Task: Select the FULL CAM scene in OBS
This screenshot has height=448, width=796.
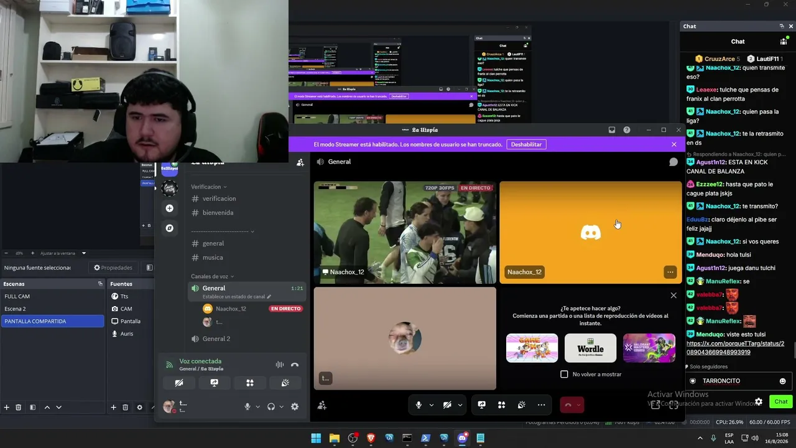Action: (52, 296)
